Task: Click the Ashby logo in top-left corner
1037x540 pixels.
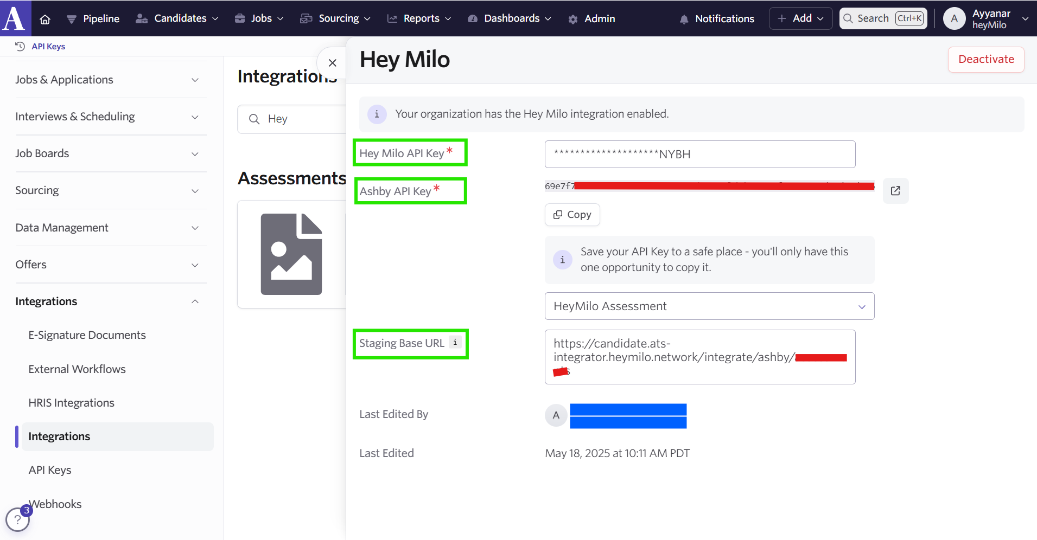Action: (15, 18)
